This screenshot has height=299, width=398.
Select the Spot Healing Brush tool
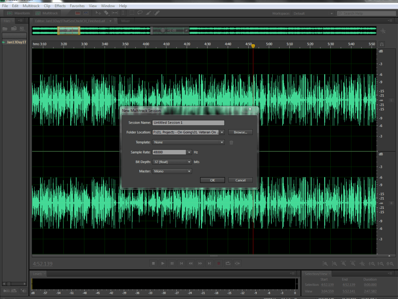tap(156, 13)
